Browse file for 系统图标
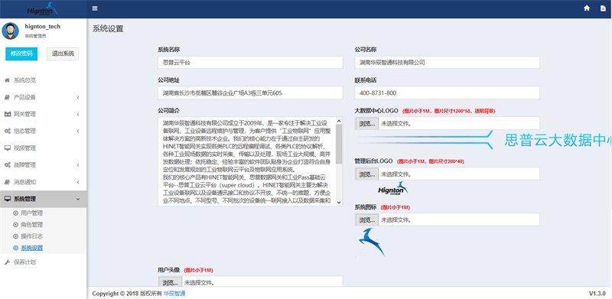 coord(367,219)
